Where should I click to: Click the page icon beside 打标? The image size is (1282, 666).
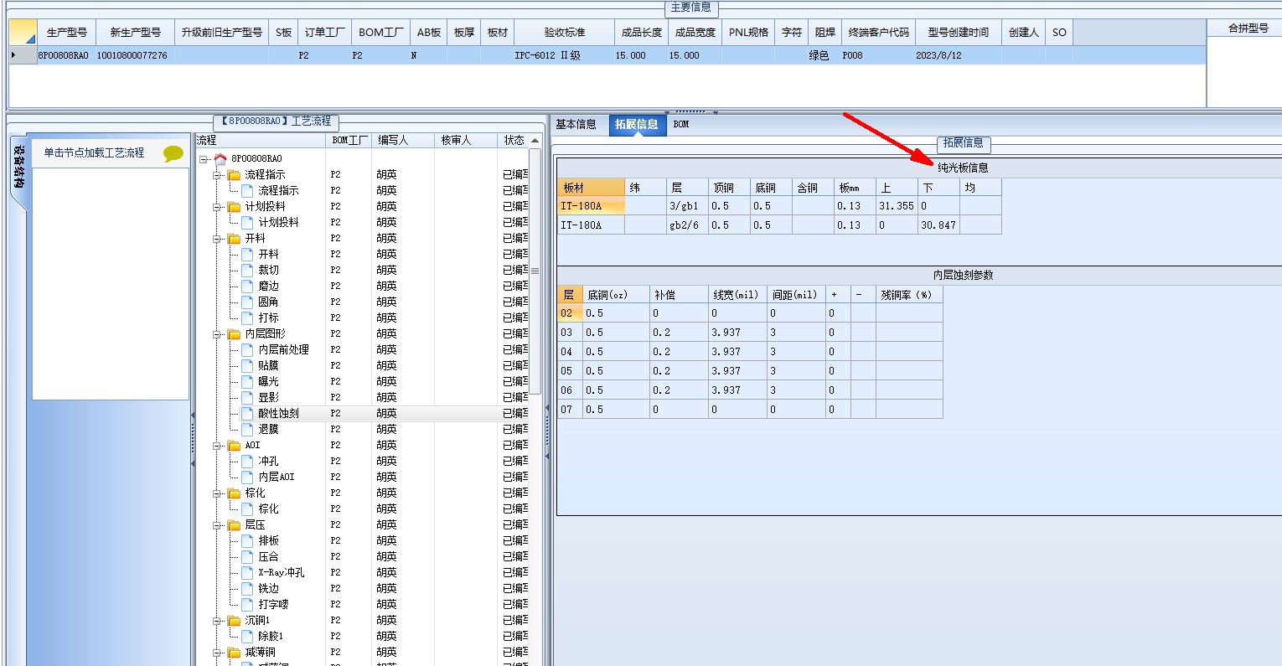tap(247, 318)
